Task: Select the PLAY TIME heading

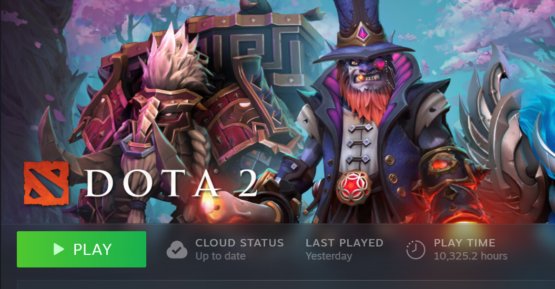Action: click(x=465, y=243)
